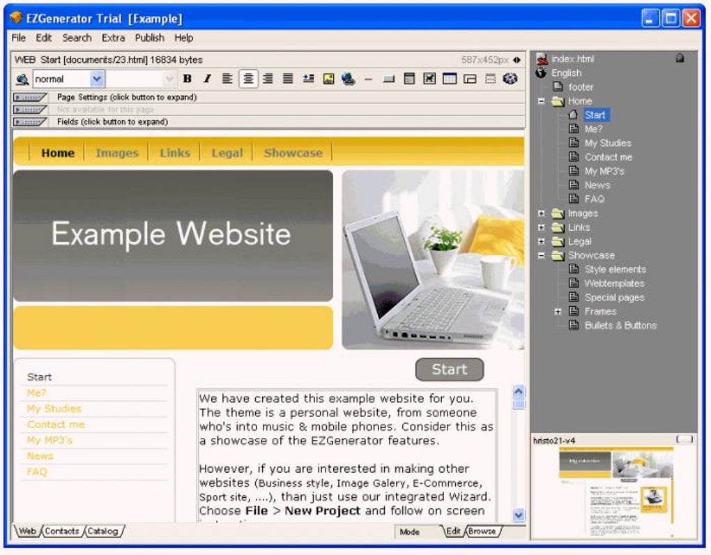Select the English language node
Screen dimensions: 711x555
click(x=566, y=73)
